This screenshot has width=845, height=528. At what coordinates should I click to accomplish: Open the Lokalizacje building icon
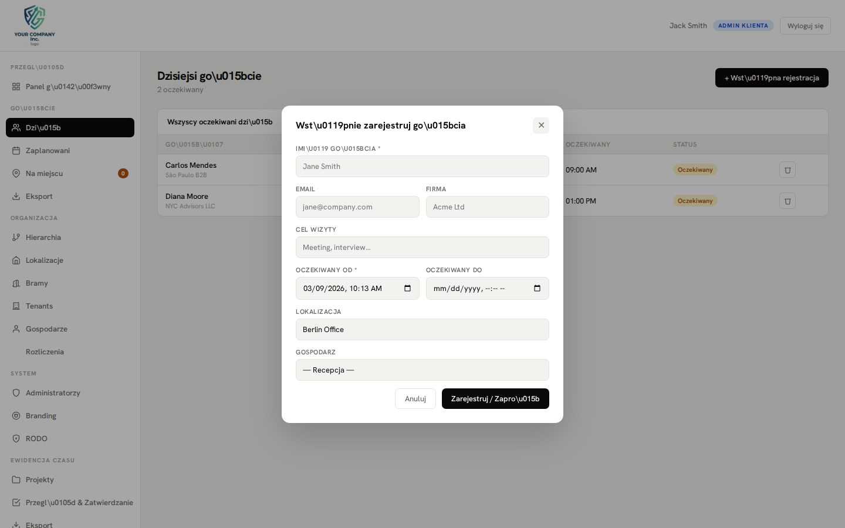(16, 260)
